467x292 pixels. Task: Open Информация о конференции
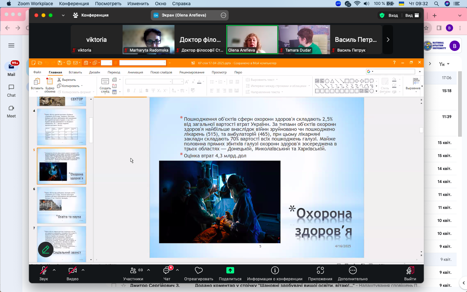(275, 273)
